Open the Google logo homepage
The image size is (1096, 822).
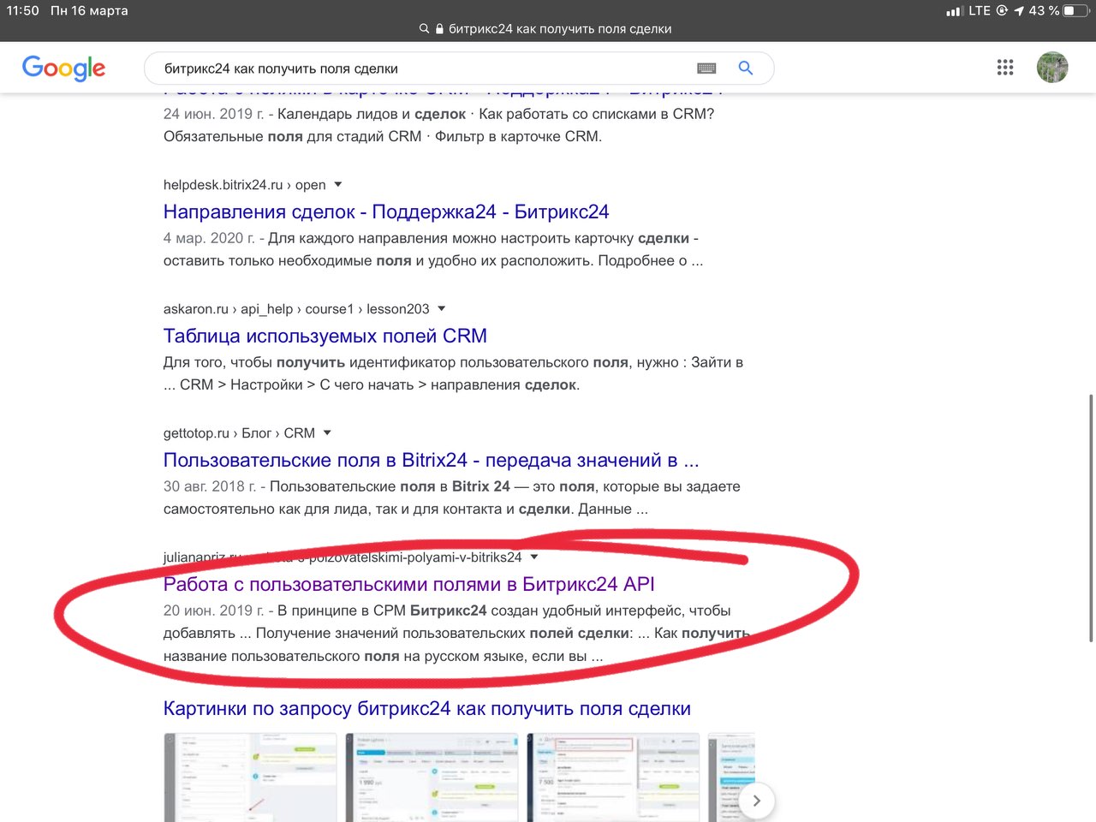click(x=63, y=68)
